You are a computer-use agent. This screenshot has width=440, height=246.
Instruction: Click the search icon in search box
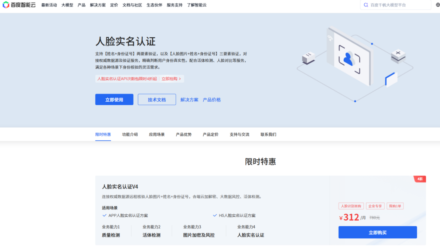coord(366,5)
